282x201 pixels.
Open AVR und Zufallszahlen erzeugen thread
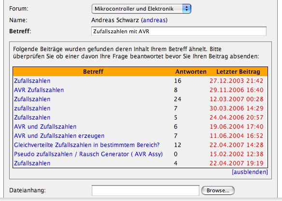pos(59,135)
